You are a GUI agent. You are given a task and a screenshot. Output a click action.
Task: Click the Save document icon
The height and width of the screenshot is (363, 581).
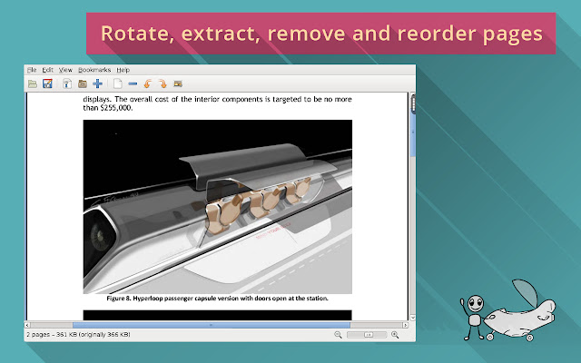pos(48,83)
